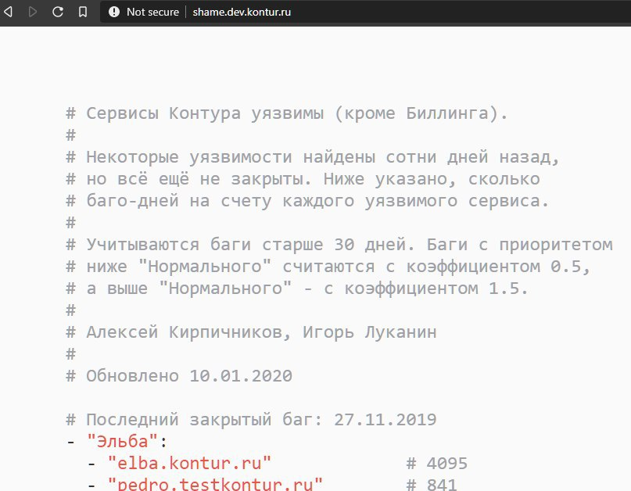Click the "Эльба" heading text

pyautogui.click(x=122, y=442)
